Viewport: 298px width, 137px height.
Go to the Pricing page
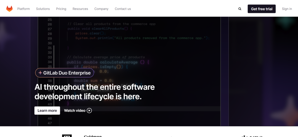pyautogui.click(x=61, y=9)
